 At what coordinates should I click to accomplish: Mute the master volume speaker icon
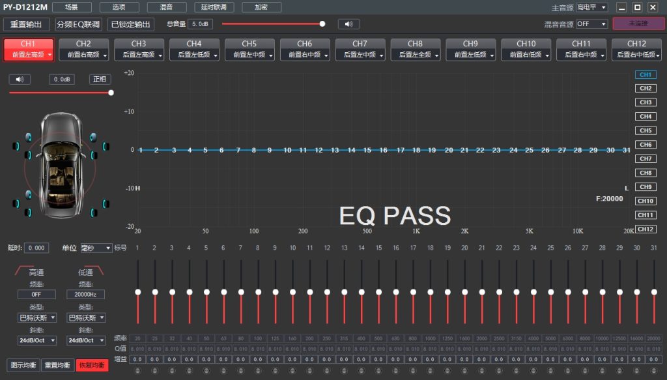349,24
